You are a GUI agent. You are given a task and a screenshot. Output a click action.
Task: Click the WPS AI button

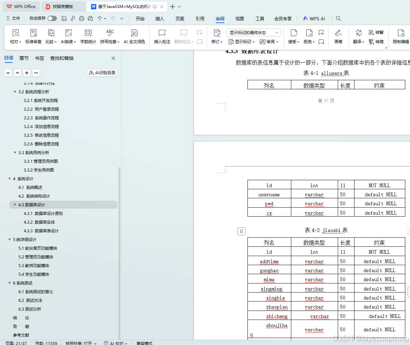(x=314, y=19)
